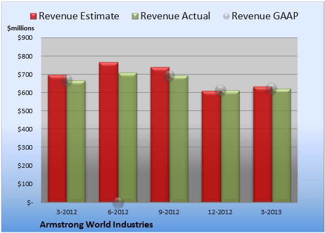Viewport: 325px width, 233px height.
Task: Click the green Revenue Actual legend swatch
Action: point(135,17)
